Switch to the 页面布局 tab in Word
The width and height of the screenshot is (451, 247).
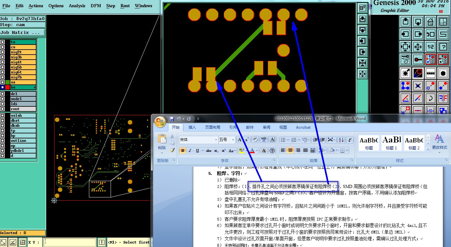(x=213, y=127)
